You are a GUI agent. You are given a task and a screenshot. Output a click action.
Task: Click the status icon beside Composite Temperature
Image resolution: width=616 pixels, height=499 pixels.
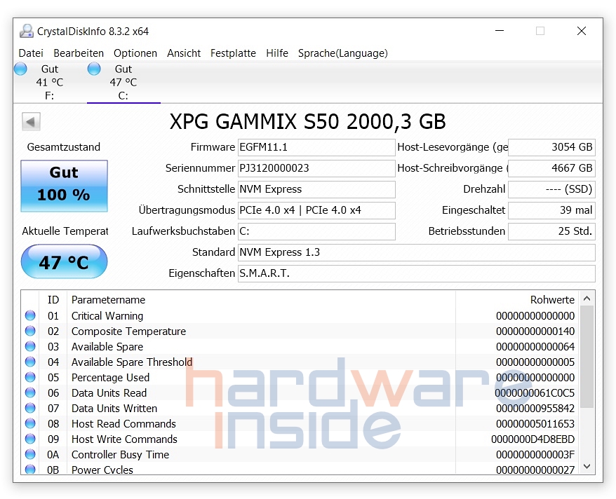point(30,331)
